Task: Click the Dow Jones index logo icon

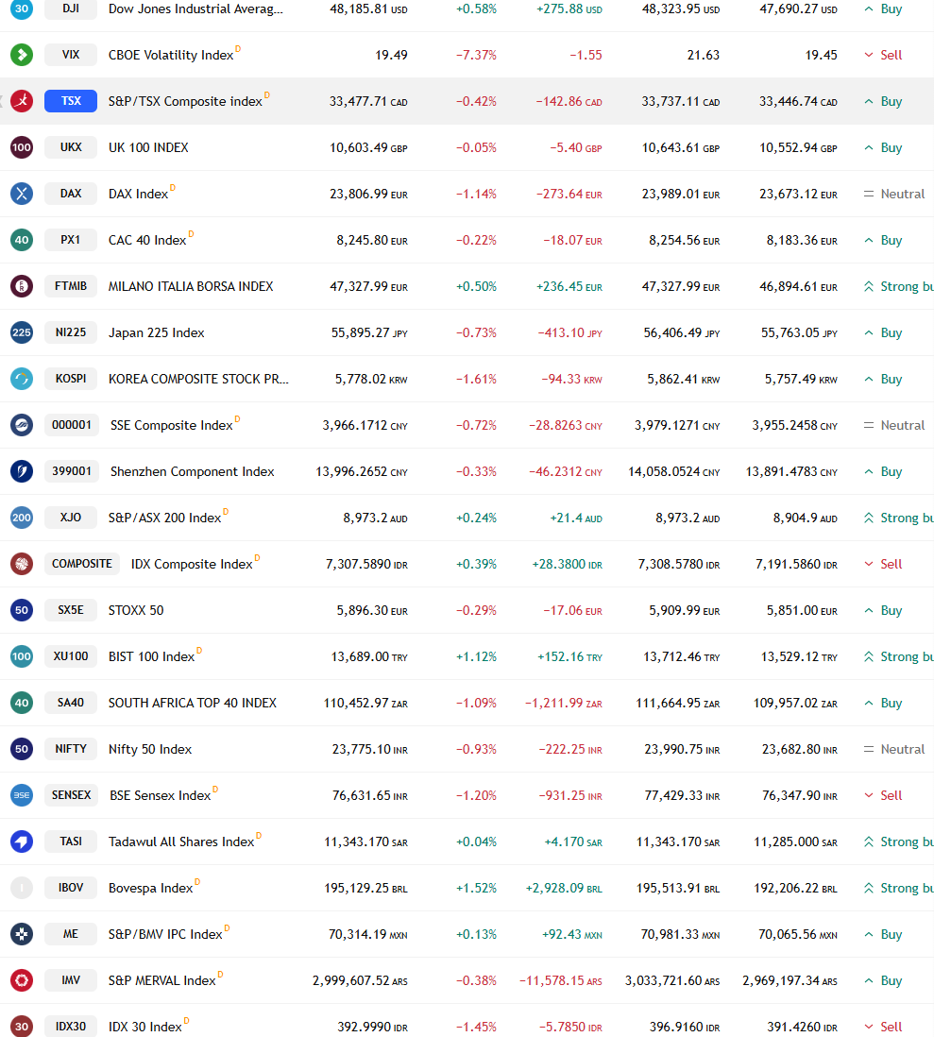Action: 22,8
